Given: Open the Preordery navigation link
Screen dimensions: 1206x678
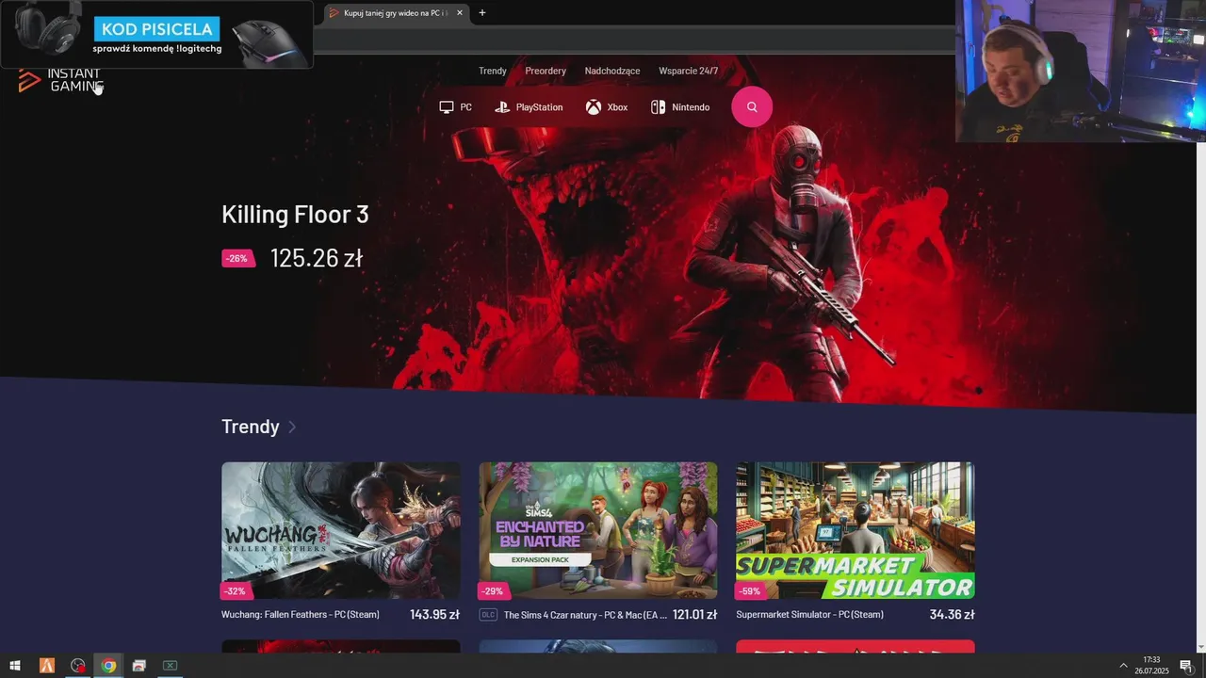Looking at the screenshot, I should [546, 71].
